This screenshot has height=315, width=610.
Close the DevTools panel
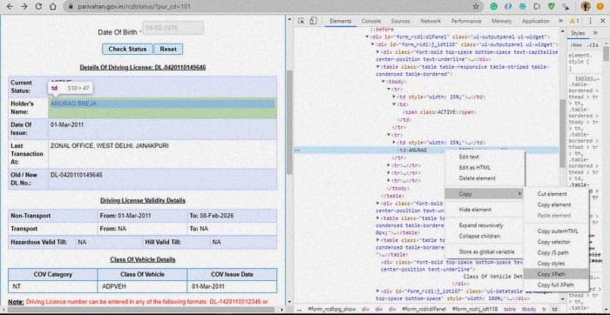pyautogui.click(x=602, y=21)
